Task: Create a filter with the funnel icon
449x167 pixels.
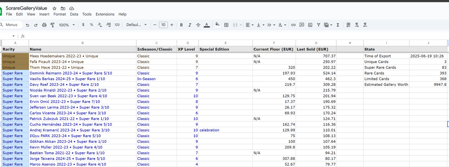Action: pos(318,25)
